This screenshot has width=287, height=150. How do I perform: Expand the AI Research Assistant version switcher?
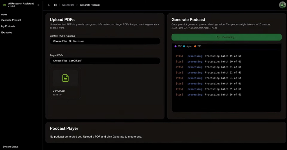tap(38, 5)
